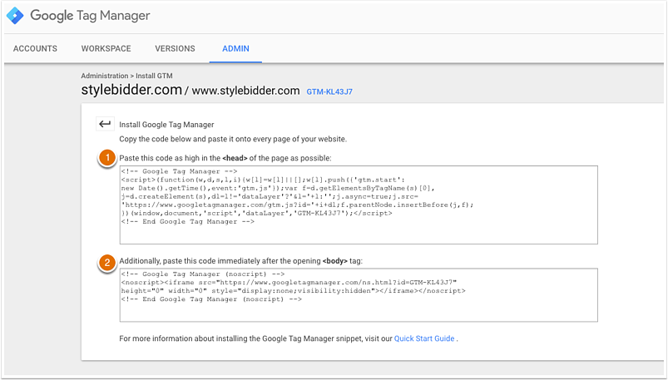Viewport: 668px width, 380px height.
Task: Click the 'Paste this code as high' instruction
Action: coord(225,158)
